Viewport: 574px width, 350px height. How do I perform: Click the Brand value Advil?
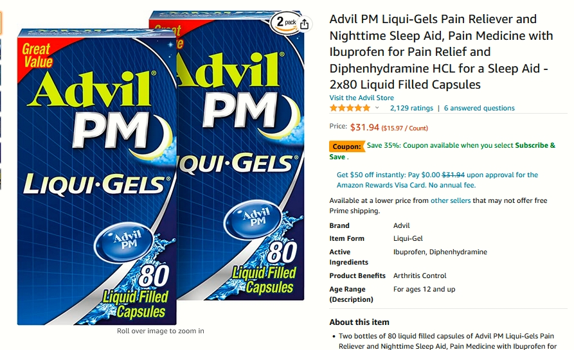click(x=401, y=225)
